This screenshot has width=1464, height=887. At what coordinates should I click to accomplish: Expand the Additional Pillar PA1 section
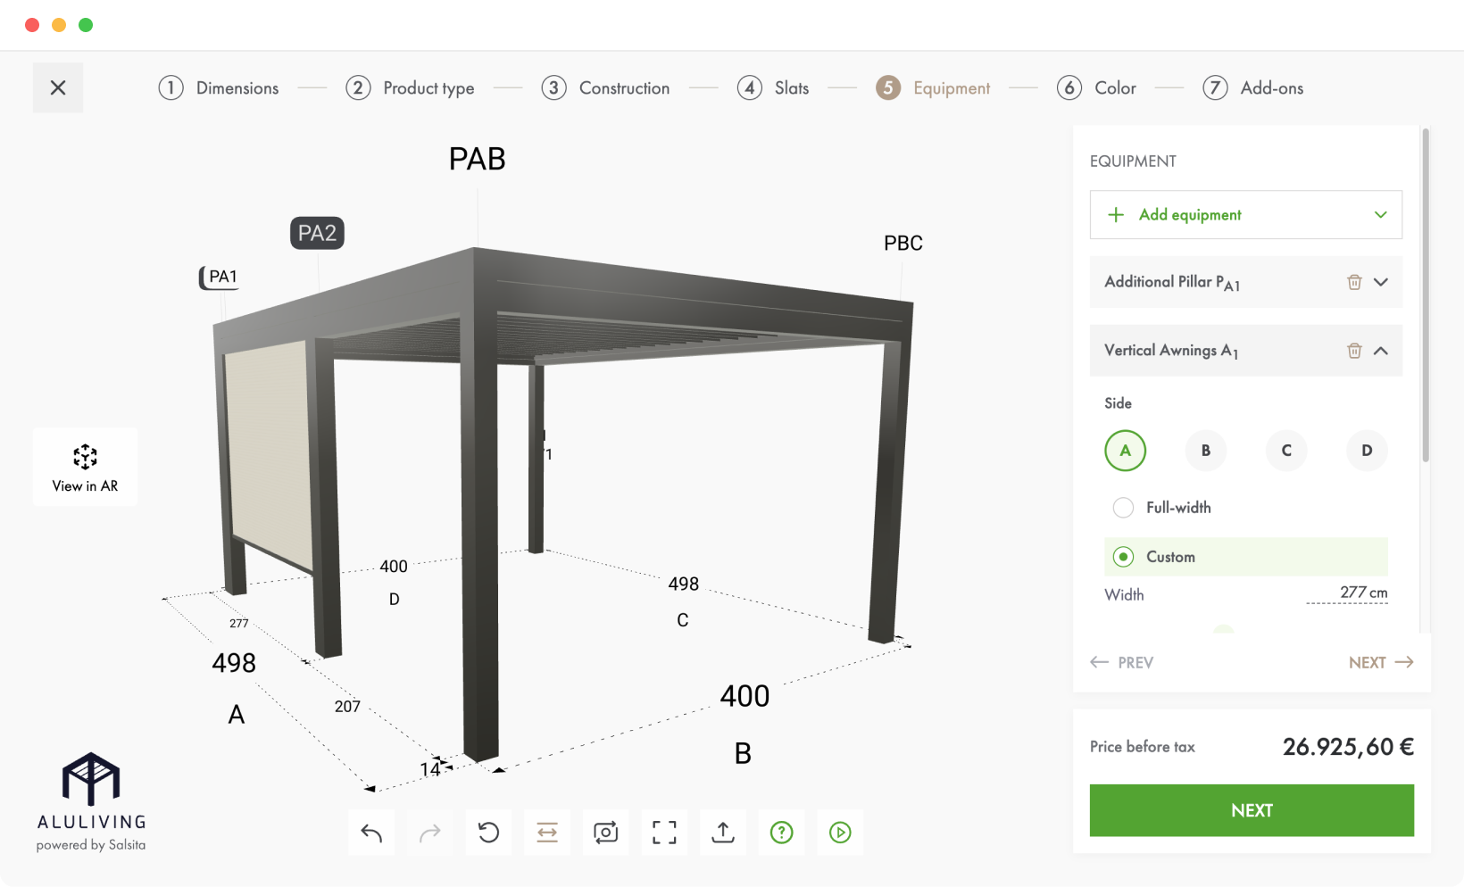pyautogui.click(x=1381, y=282)
